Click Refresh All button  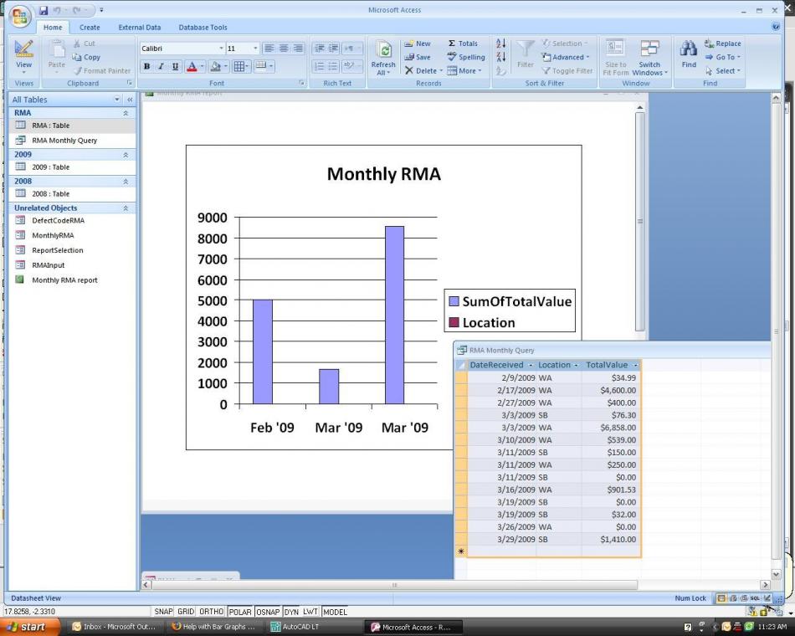click(x=383, y=58)
